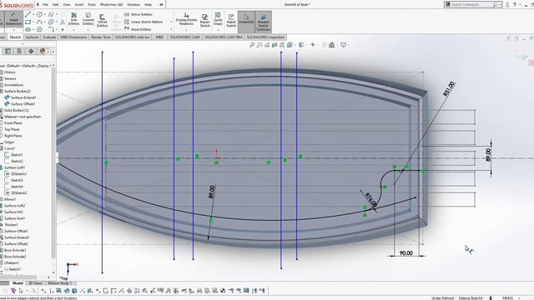Screen dimensions: 534x300
Task: Click the Convert Entities tool
Action: [x=88, y=18]
